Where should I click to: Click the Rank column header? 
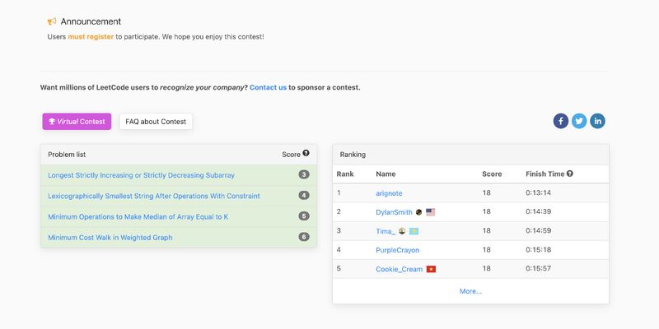345,174
